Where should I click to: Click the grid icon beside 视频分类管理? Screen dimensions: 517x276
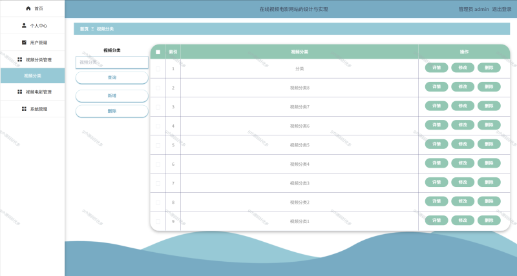click(19, 59)
